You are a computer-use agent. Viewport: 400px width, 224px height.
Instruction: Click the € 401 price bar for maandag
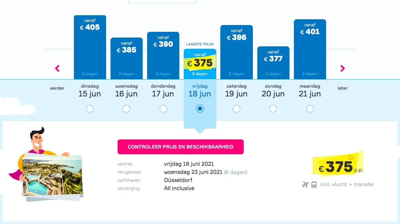[x=310, y=49]
